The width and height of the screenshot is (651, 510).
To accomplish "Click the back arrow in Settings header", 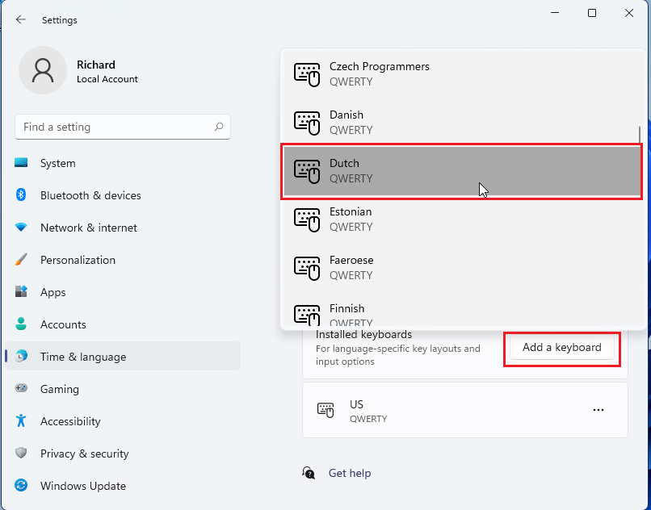I will [21, 19].
